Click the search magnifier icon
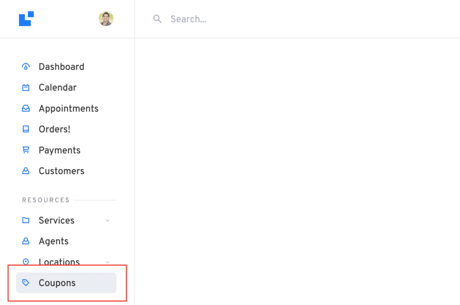Image resolution: width=460 pixels, height=305 pixels. click(x=157, y=19)
